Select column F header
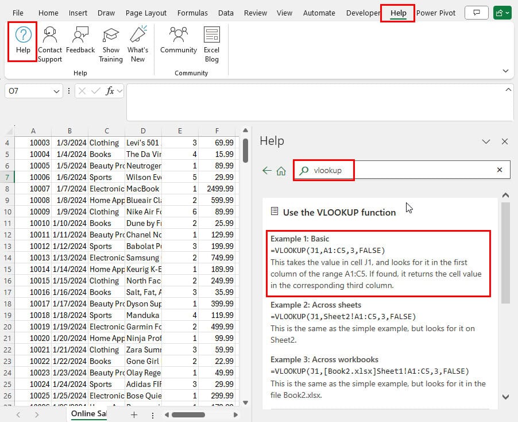 (x=217, y=131)
